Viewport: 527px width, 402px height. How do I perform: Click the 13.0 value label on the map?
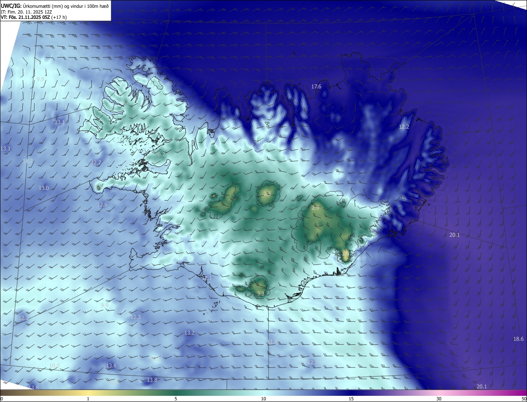(x=44, y=188)
